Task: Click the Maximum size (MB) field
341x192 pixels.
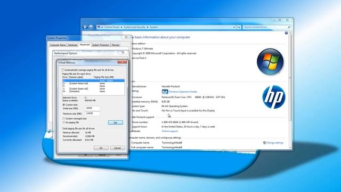Action: (92, 114)
